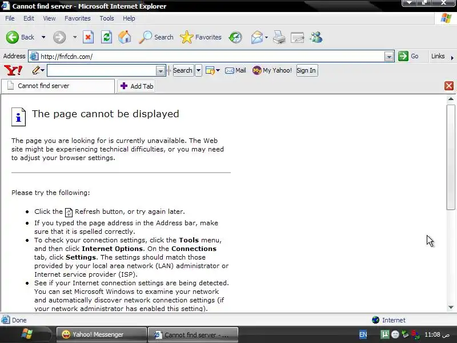This screenshot has height=343, width=457.
Task: Click the small Refresh icon in instructions
Action: (69, 212)
